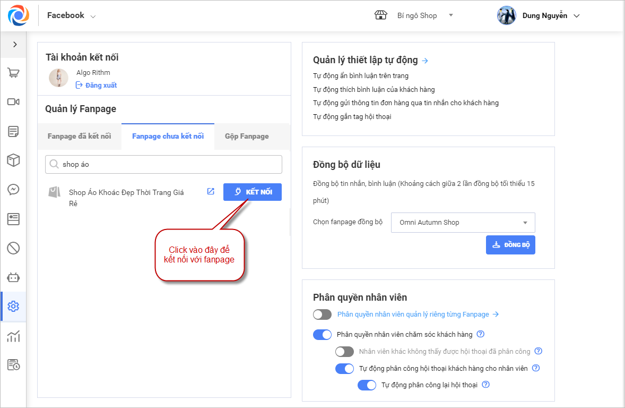Open the settings gear sidebar icon
This screenshot has height=408, width=625.
click(13, 307)
